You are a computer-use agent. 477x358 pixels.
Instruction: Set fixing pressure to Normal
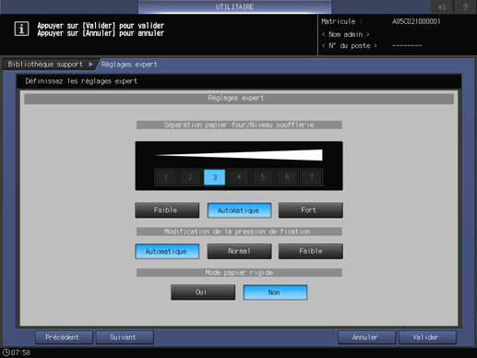click(x=239, y=251)
